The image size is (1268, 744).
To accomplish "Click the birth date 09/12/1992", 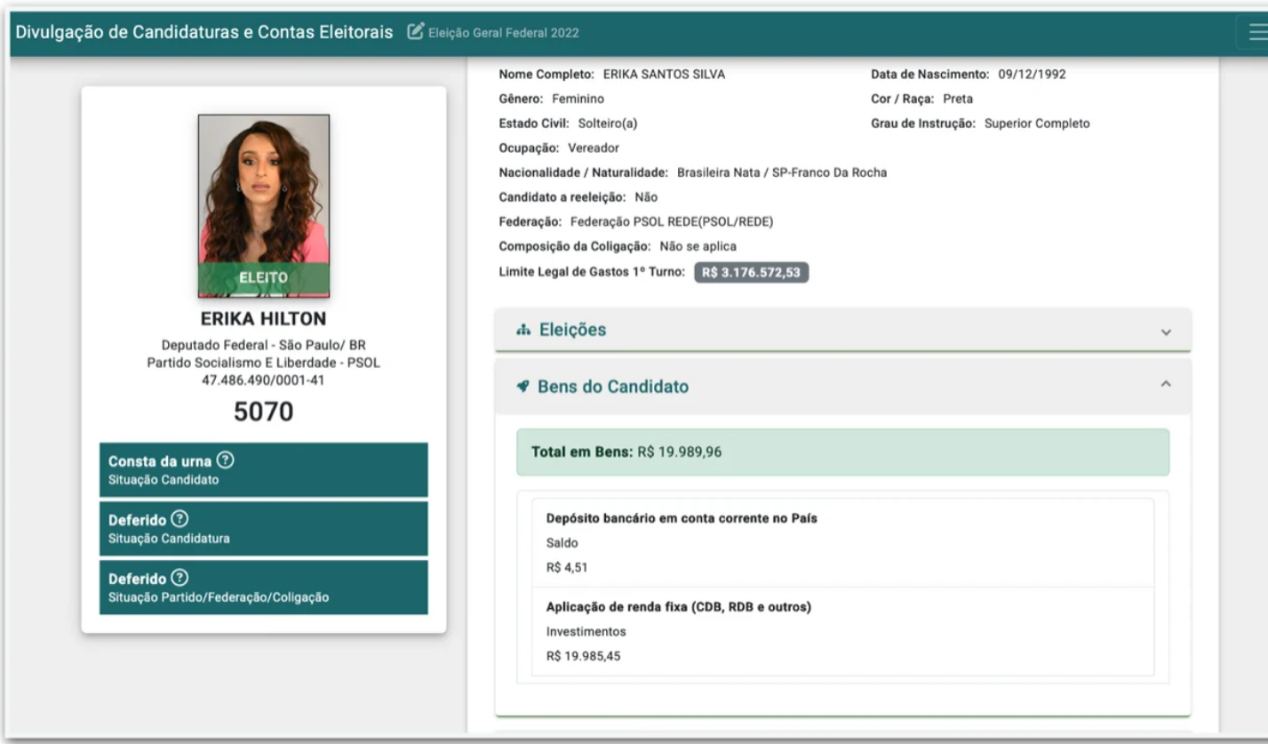I will pos(1032,75).
